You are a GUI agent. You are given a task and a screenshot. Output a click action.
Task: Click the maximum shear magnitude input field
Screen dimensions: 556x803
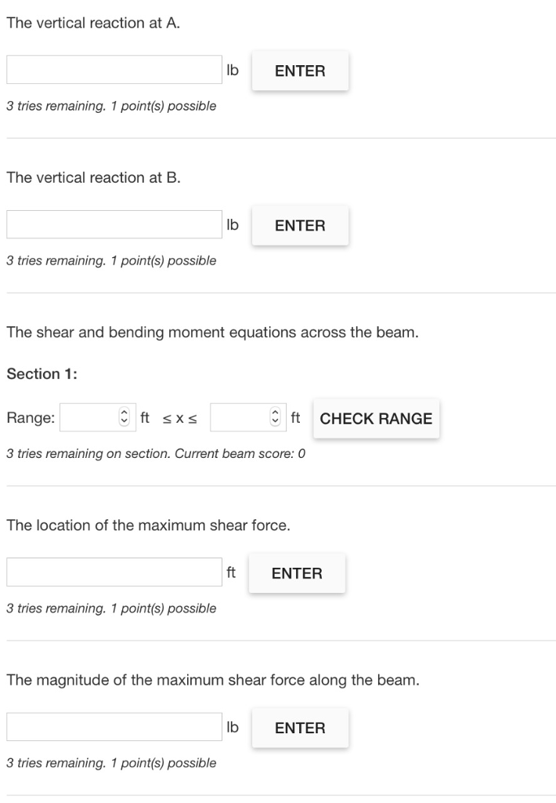pyautogui.click(x=114, y=727)
